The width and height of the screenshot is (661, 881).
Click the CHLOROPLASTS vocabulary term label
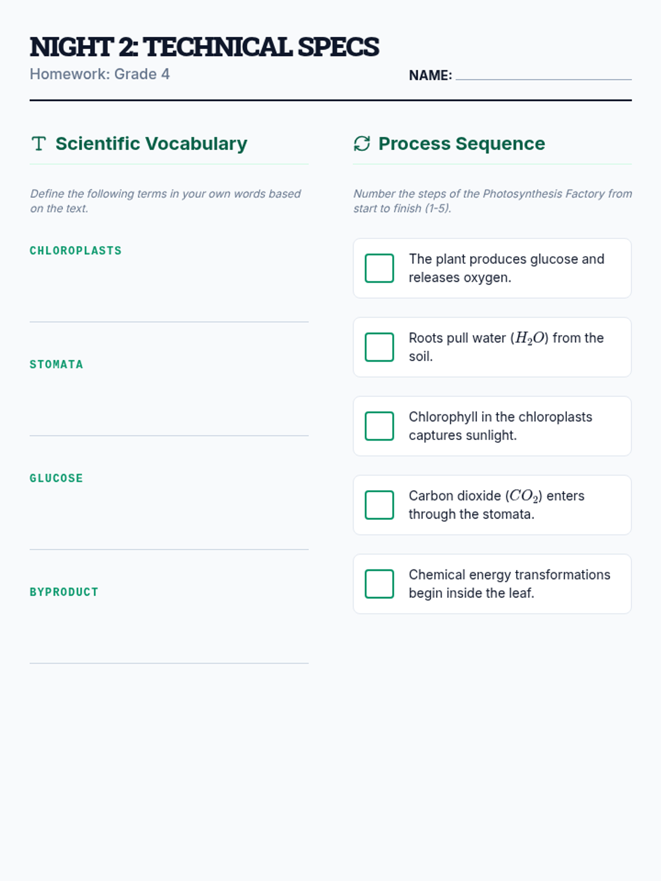(75, 251)
